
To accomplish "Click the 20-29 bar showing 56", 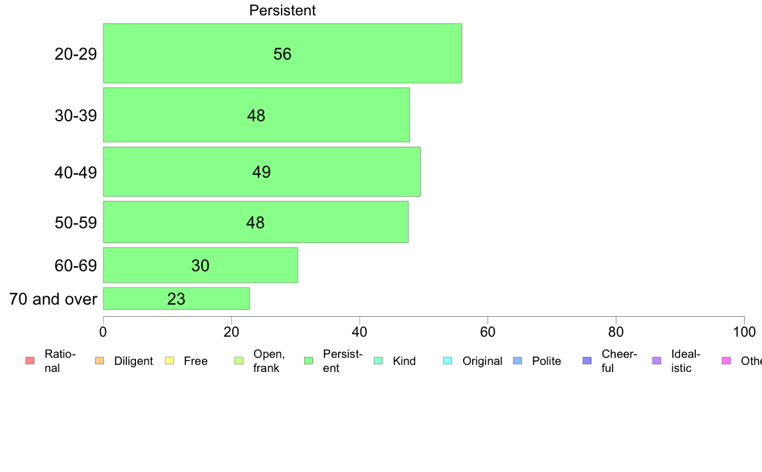I will point(282,53).
